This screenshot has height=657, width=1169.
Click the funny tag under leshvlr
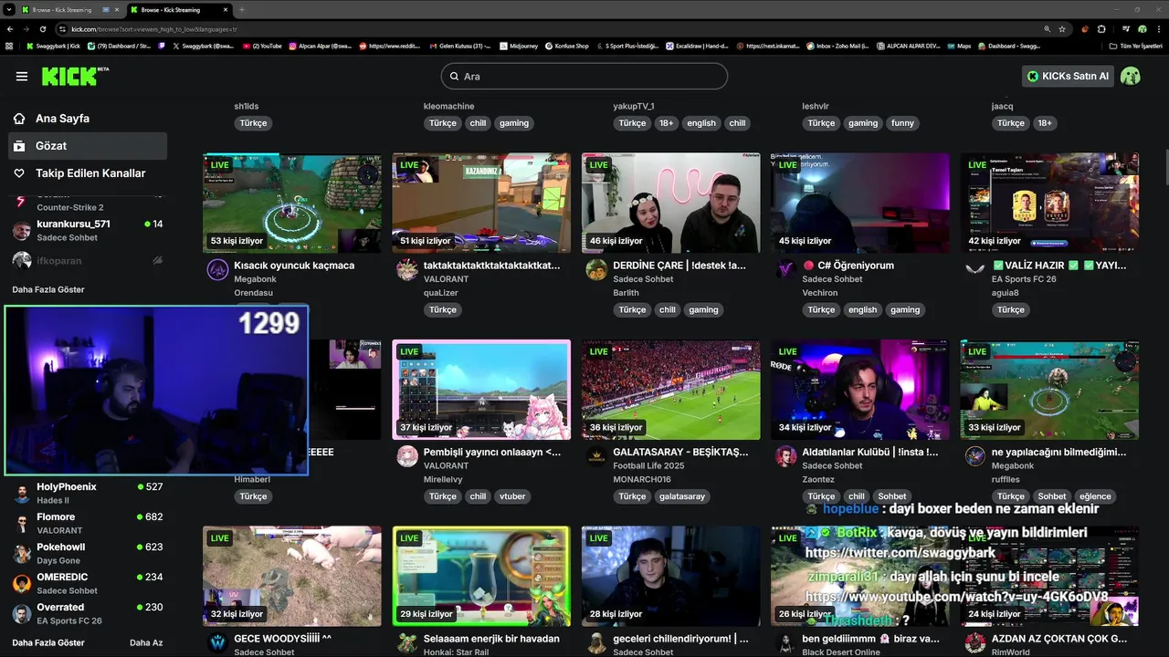pos(902,123)
